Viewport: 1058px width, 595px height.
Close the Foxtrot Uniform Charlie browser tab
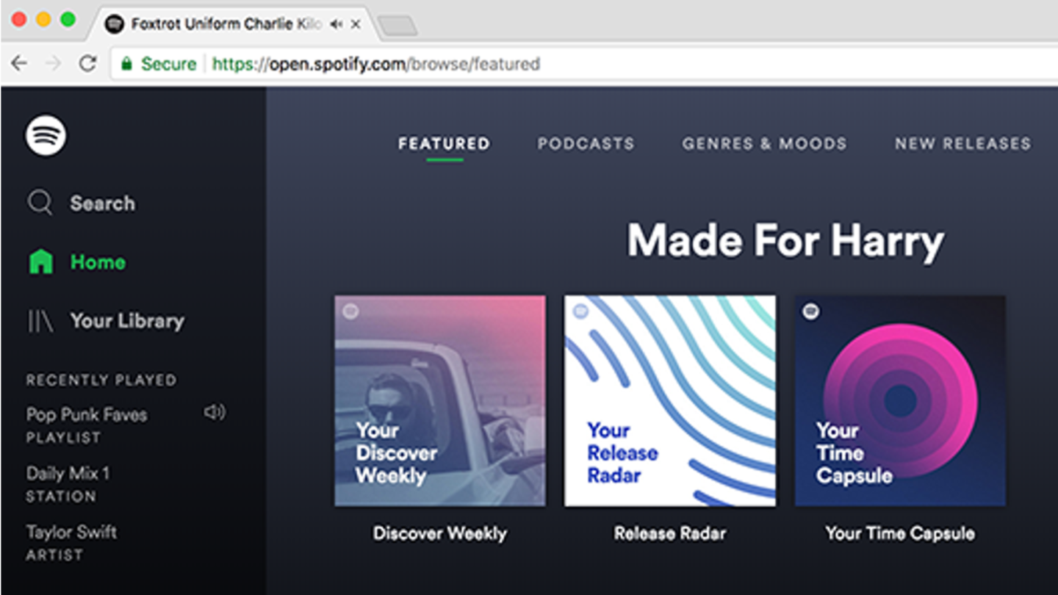pos(356,24)
